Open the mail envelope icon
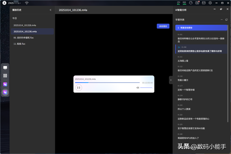The width and height of the screenshot is (231, 154). (x=204, y=3)
